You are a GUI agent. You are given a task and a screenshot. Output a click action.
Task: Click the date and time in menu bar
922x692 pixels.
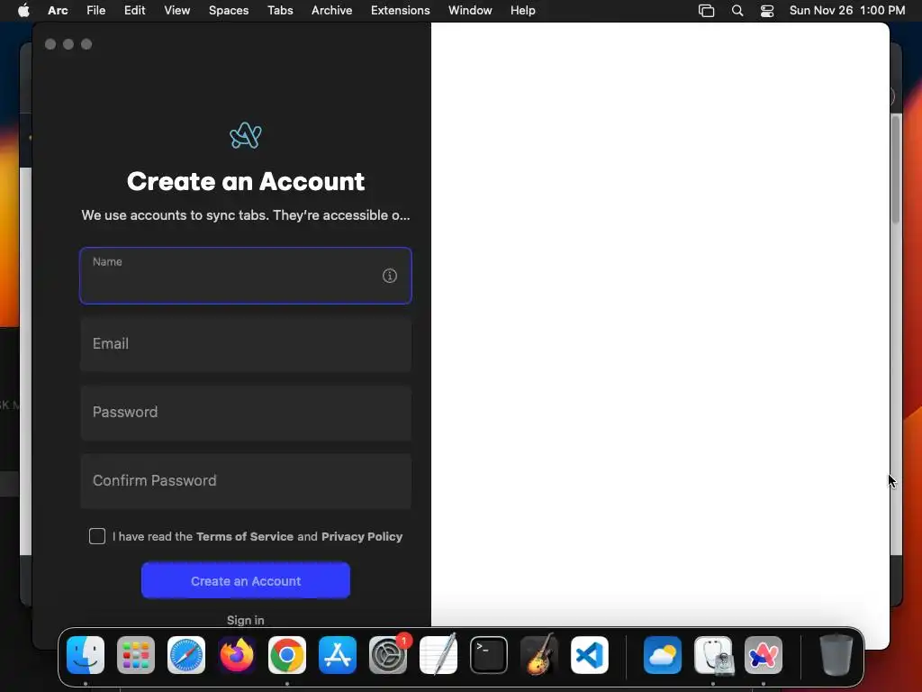(x=847, y=10)
